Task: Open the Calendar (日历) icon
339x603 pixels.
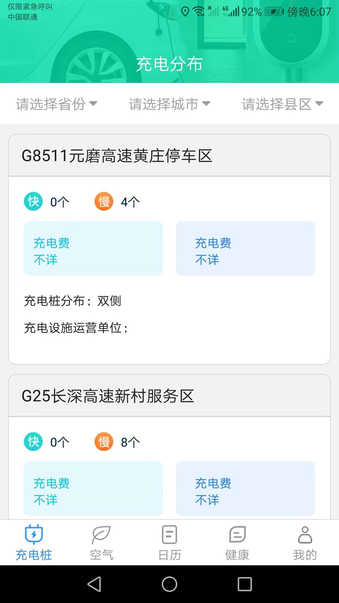Action: (x=169, y=534)
